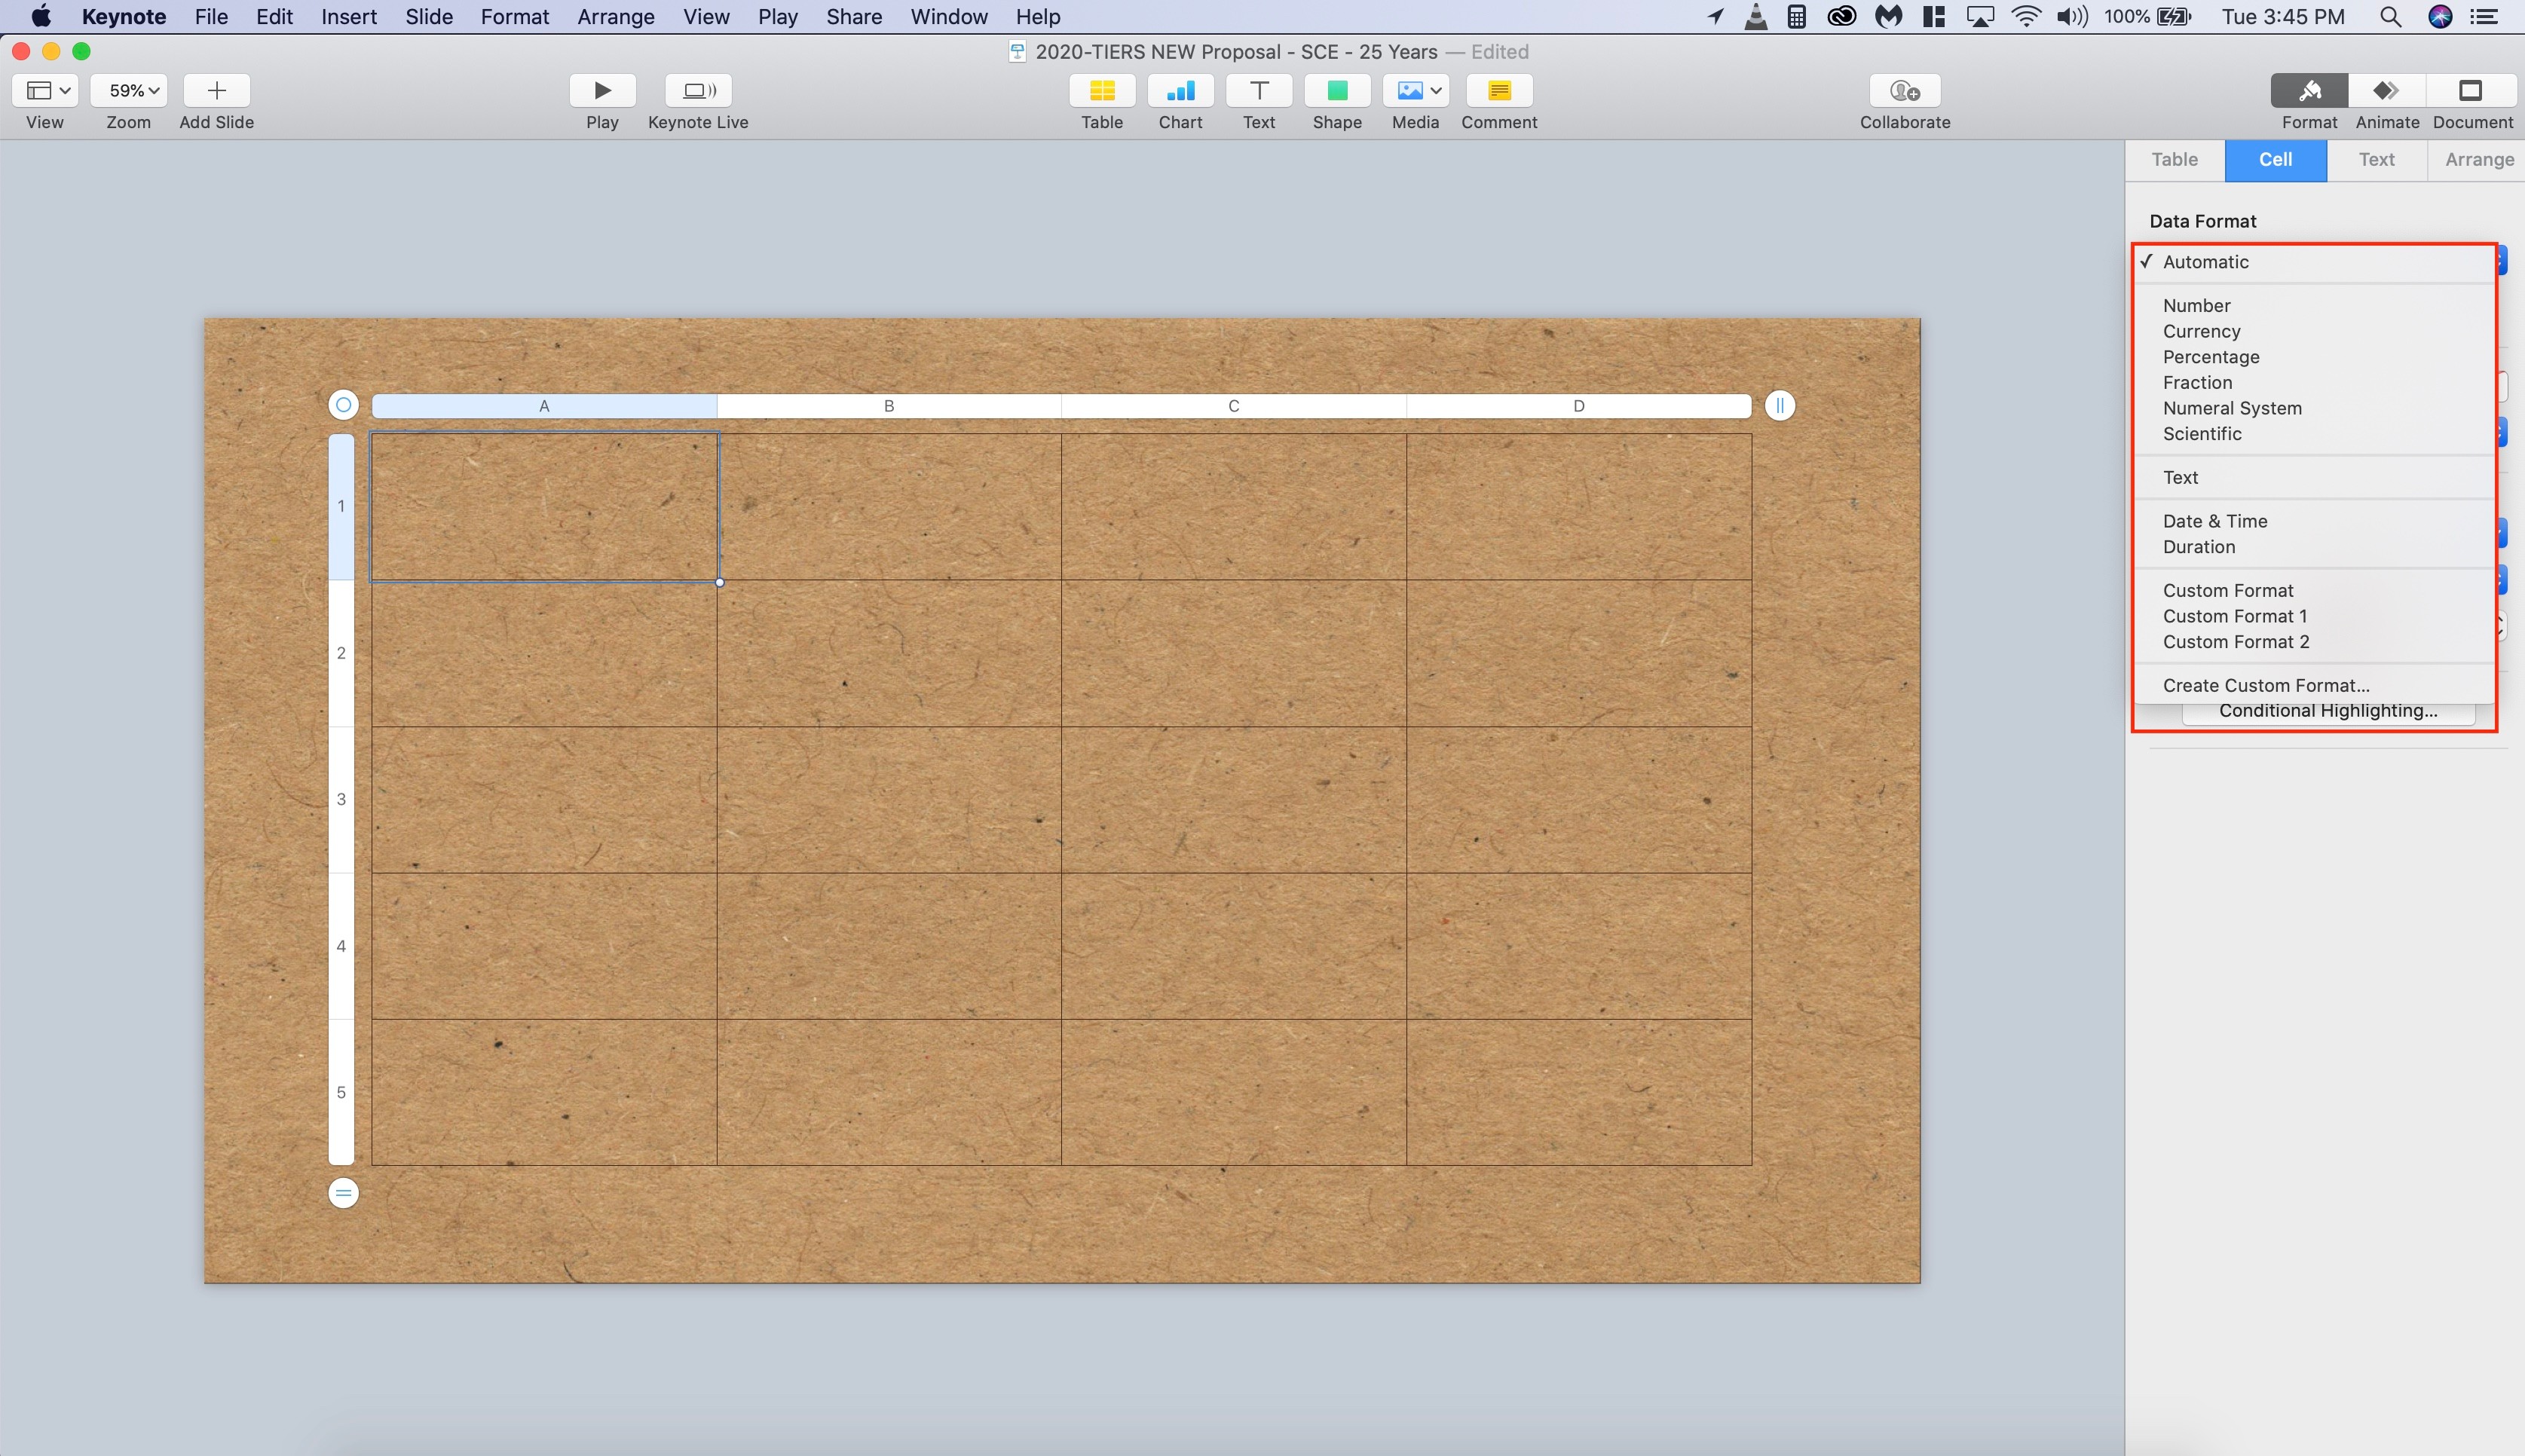Image resolution: width=2525 pixels, height=1456 pixels.
Task: Add a comment with the Comment icon
Action: 1498,91
